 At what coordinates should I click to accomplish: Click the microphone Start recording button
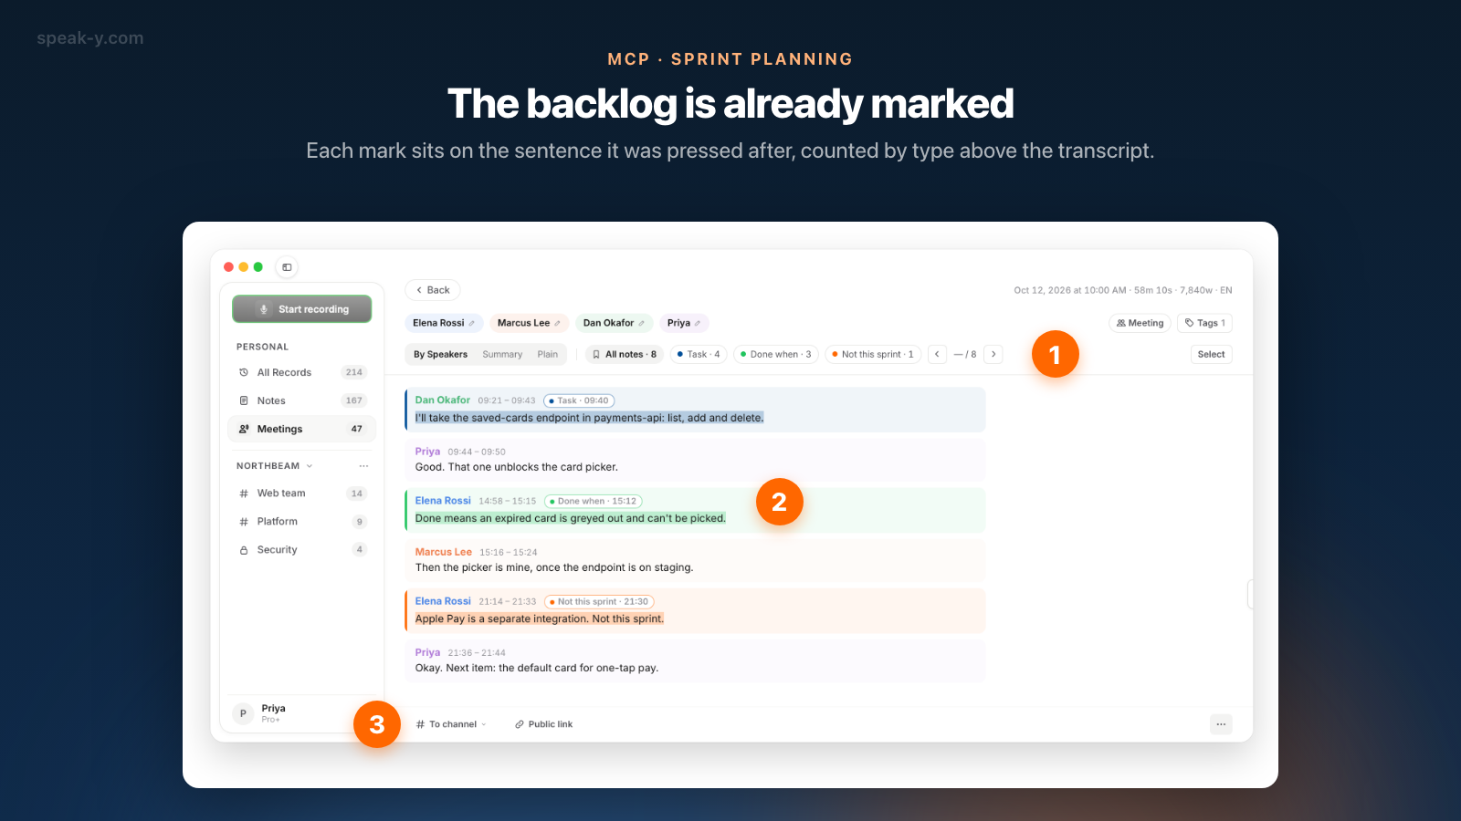pyautogui.click(x=302, y=309)
